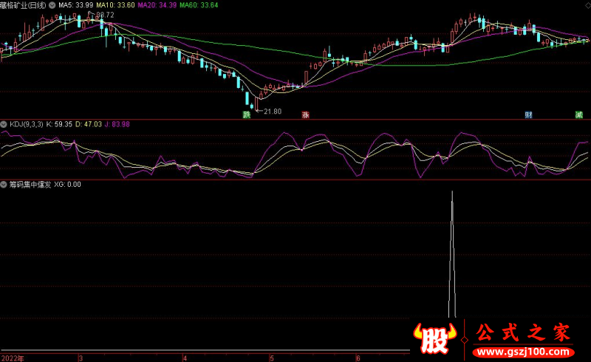This screenshot has width=591, height=362.
Task: Click the green 跌 event marker
Action: [247, 115]
